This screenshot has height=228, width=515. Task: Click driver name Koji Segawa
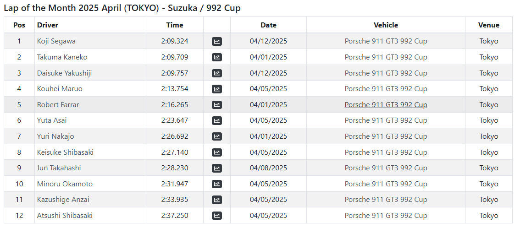pyautogui.click(x=56, y=41)
